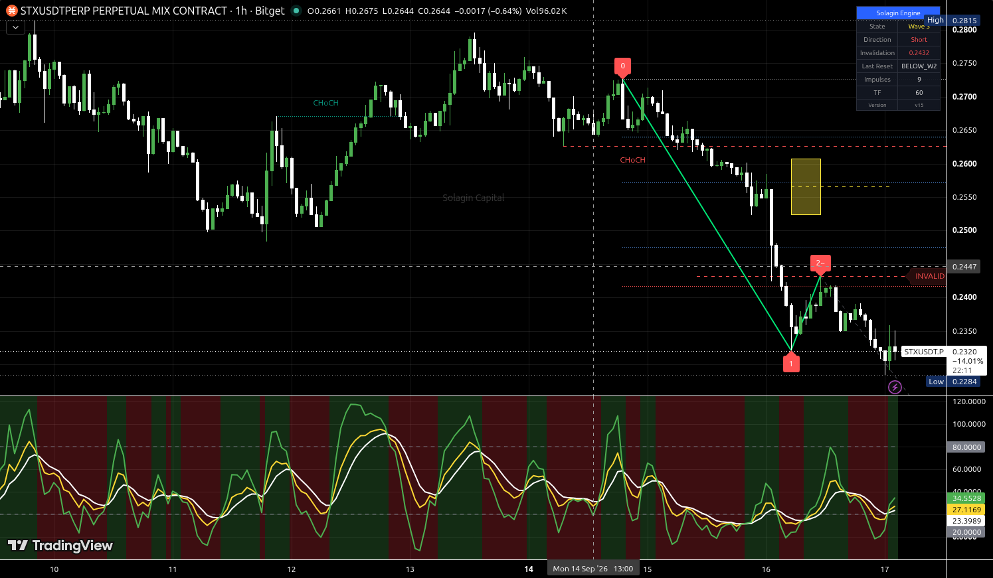Image resolution: width=993 pixels, height=578 pixels.
Task: Click the purple lightning bolt icon
Action: click(x=895, y=387)
